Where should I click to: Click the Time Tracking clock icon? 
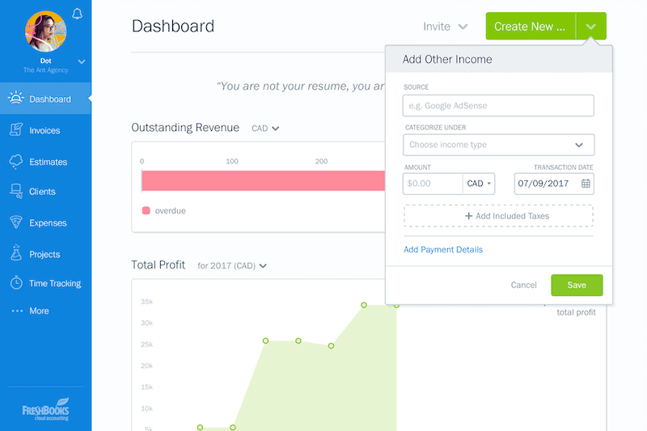(15, 284)
